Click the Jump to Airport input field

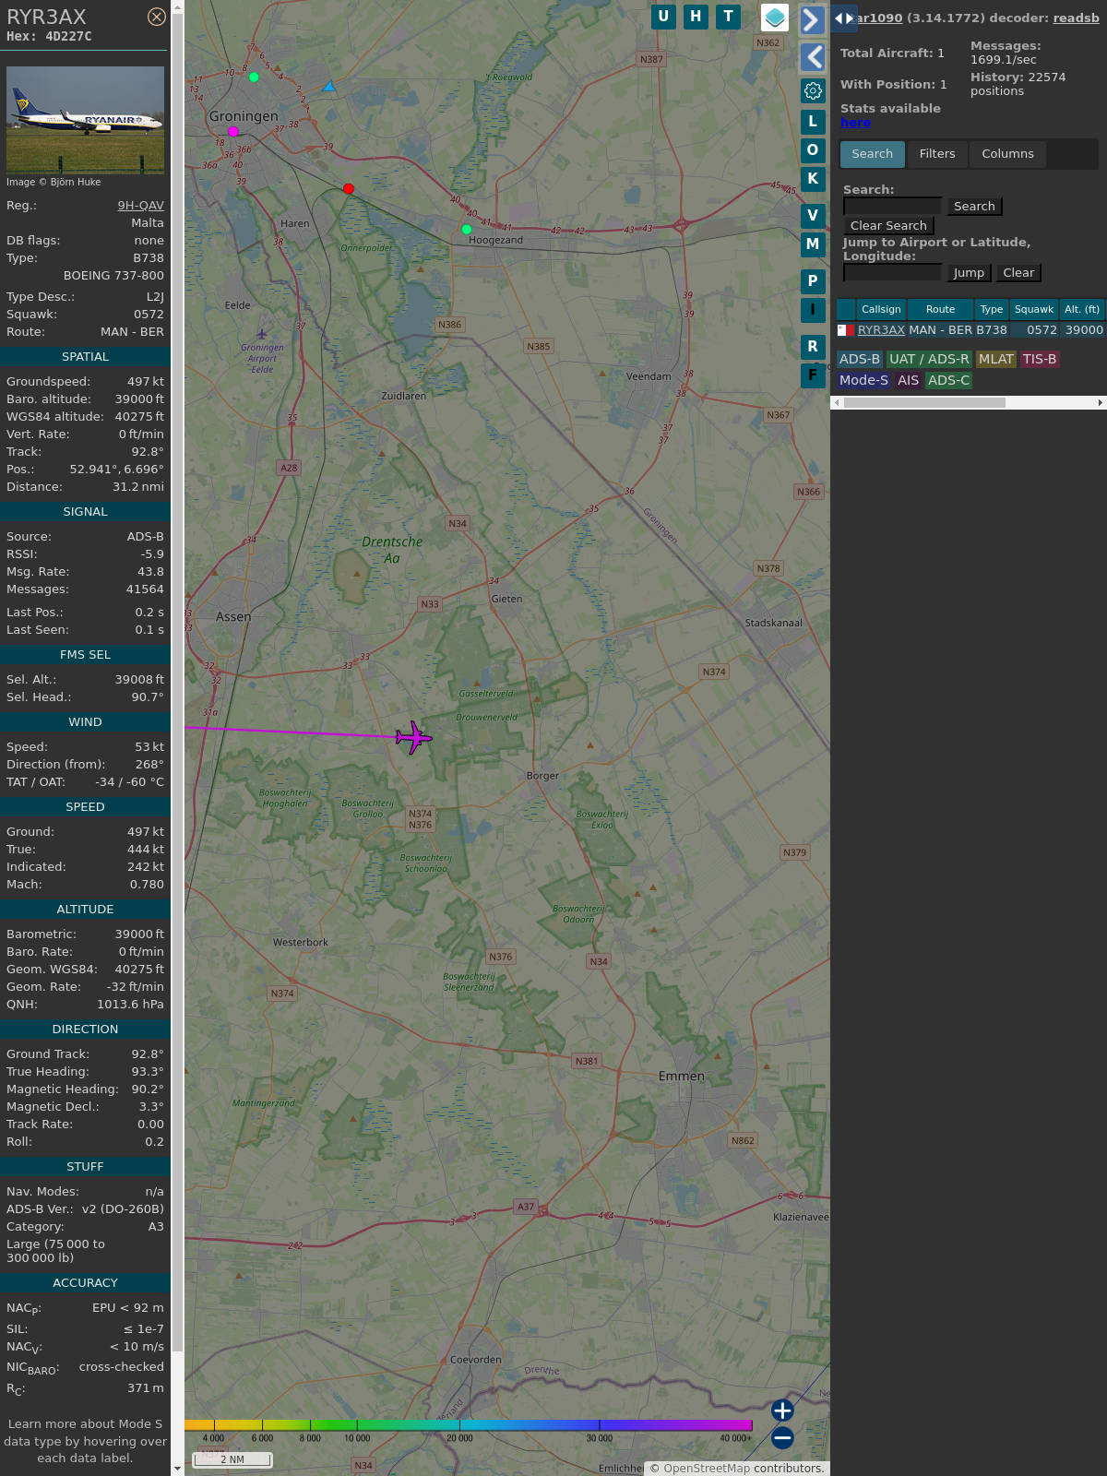point(892,273)
